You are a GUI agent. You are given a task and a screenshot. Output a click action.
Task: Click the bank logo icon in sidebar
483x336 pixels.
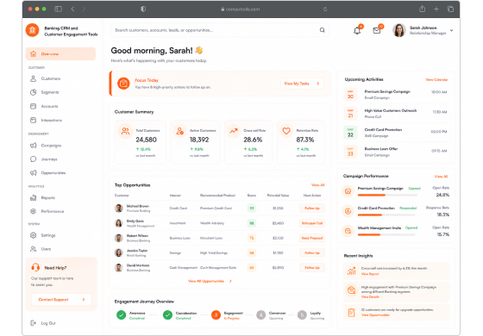coord(33,30)
